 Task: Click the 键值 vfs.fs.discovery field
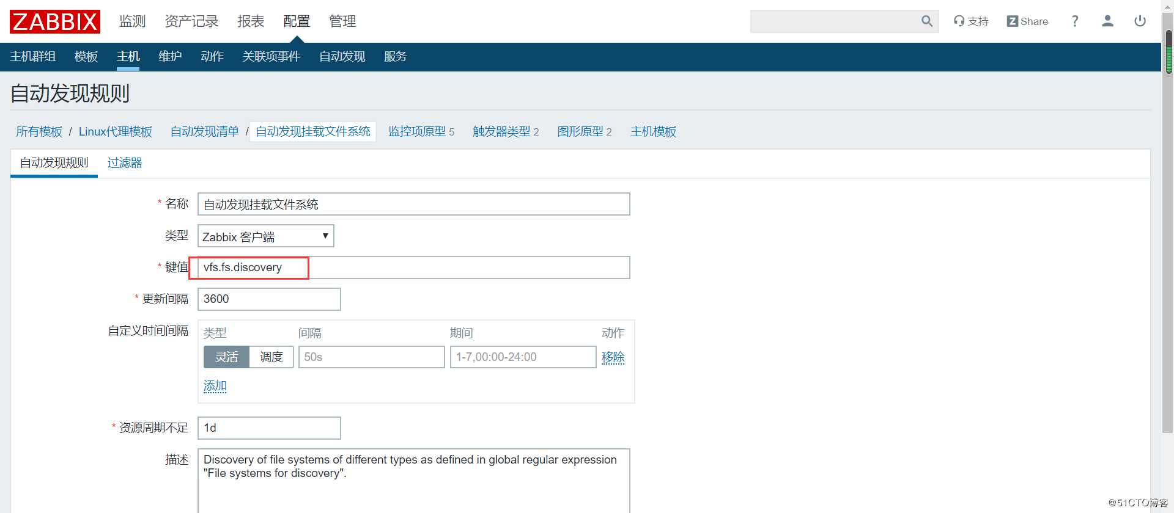414,267
